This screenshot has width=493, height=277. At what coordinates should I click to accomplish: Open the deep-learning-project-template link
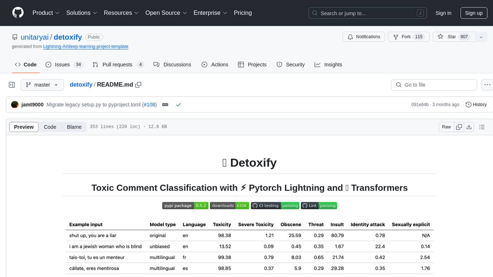[86, 46]
